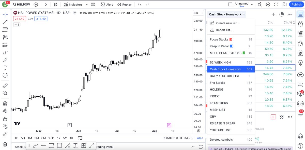This screenshot has height=150, width=305.
Task: Open the calendar panel icon
Action: coord(300,53)
